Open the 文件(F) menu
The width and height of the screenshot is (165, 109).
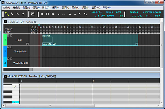6,7
